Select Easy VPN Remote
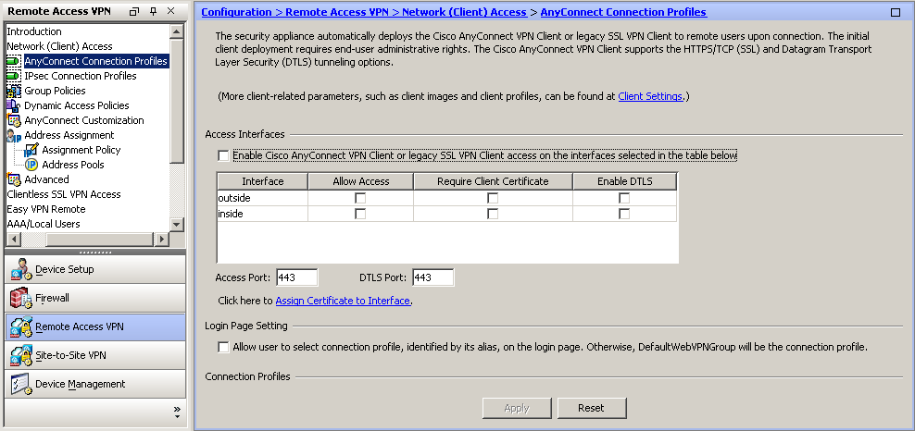This screenshot has height=431, width=915. click(x=46, y=209)
